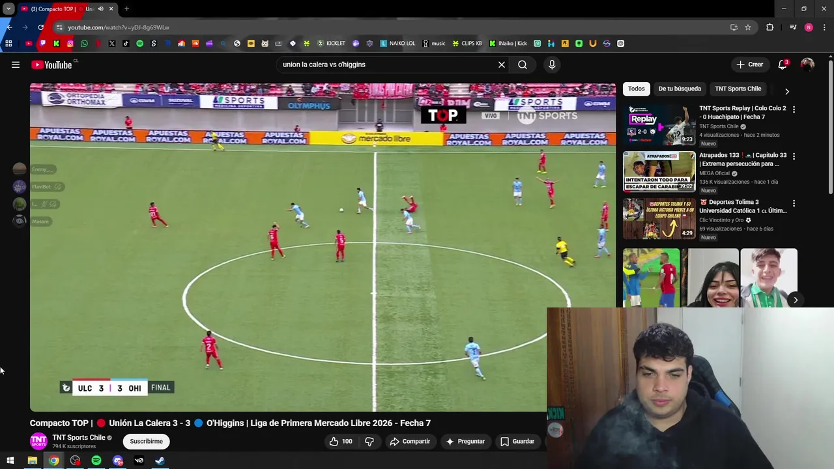
Task: Save video with Guardar button
Action: [517, 441]
